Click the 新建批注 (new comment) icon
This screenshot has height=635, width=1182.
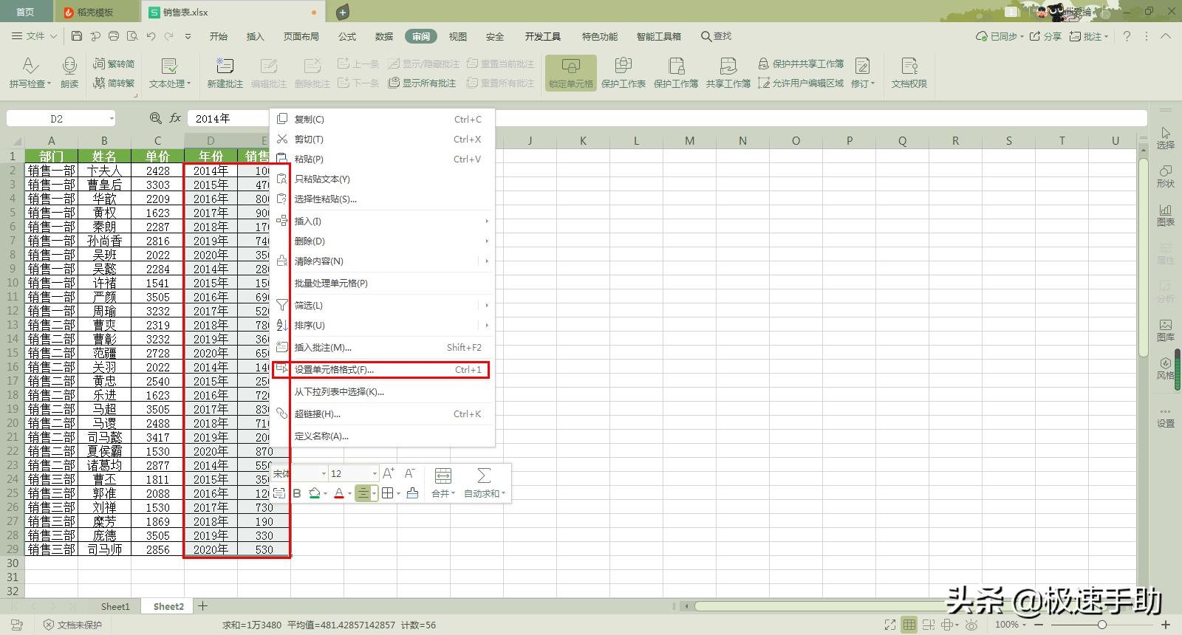[225, 67]
